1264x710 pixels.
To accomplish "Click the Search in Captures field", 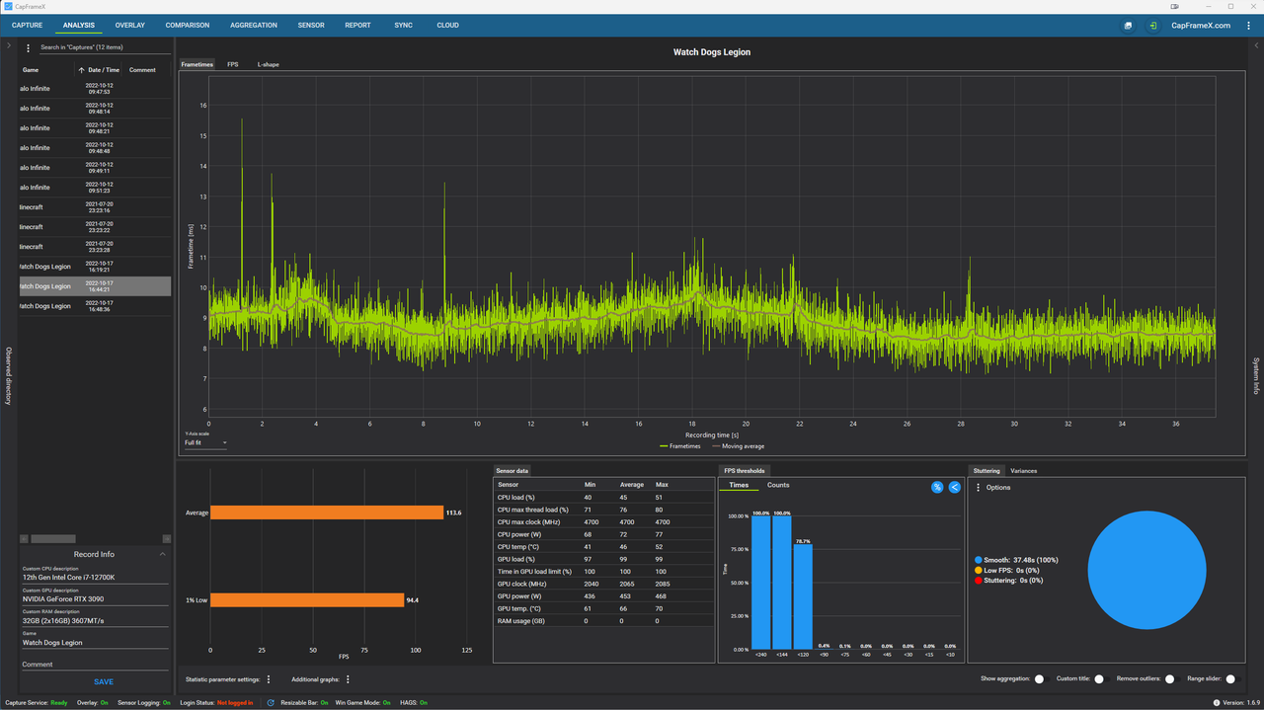I will [104, 47].
